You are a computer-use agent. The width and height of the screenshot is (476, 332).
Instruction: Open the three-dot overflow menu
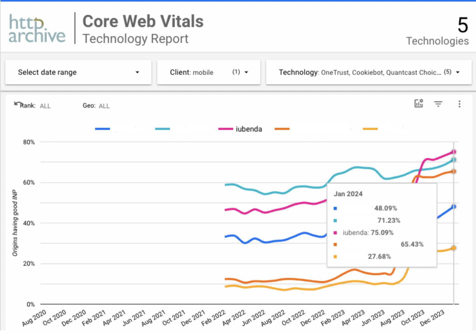pos(459,104)
